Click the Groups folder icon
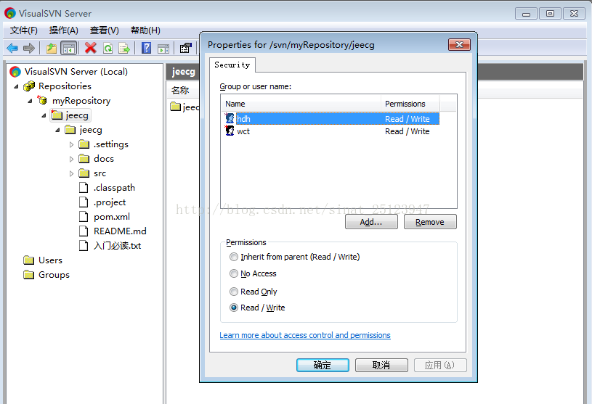Screen dimensions: 592x404 pos(29,274)
